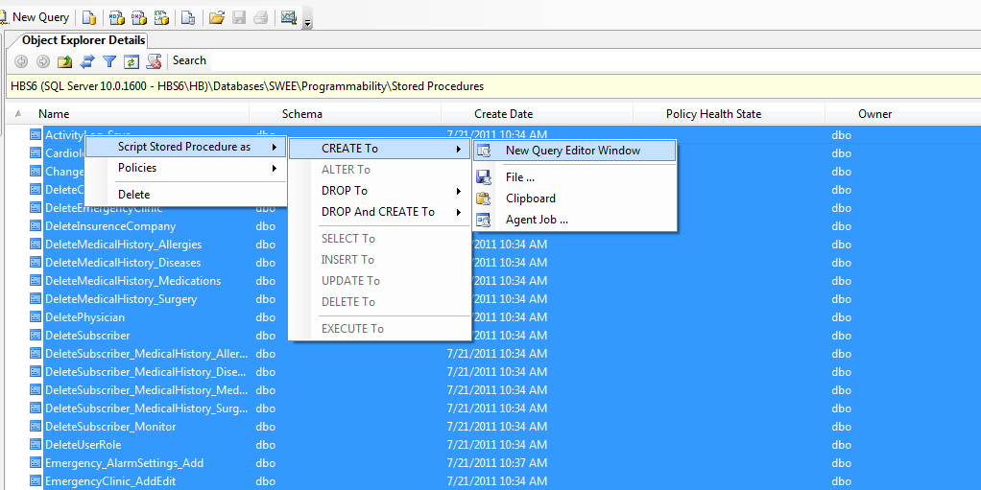Click the Print icon in the toolbar
981x490 pixels.
(260, 18)
